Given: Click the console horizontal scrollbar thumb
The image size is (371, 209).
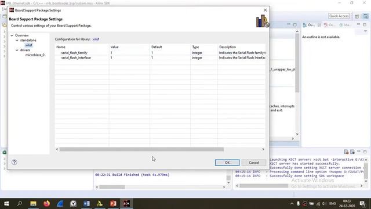Looking at the screenshot, I should (x=112, y=187).
